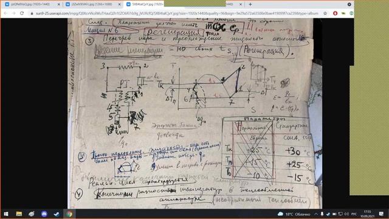The height and width of the screenshot is (219, 389).
Task: Click the Steam tray icon
Action: 328,214
